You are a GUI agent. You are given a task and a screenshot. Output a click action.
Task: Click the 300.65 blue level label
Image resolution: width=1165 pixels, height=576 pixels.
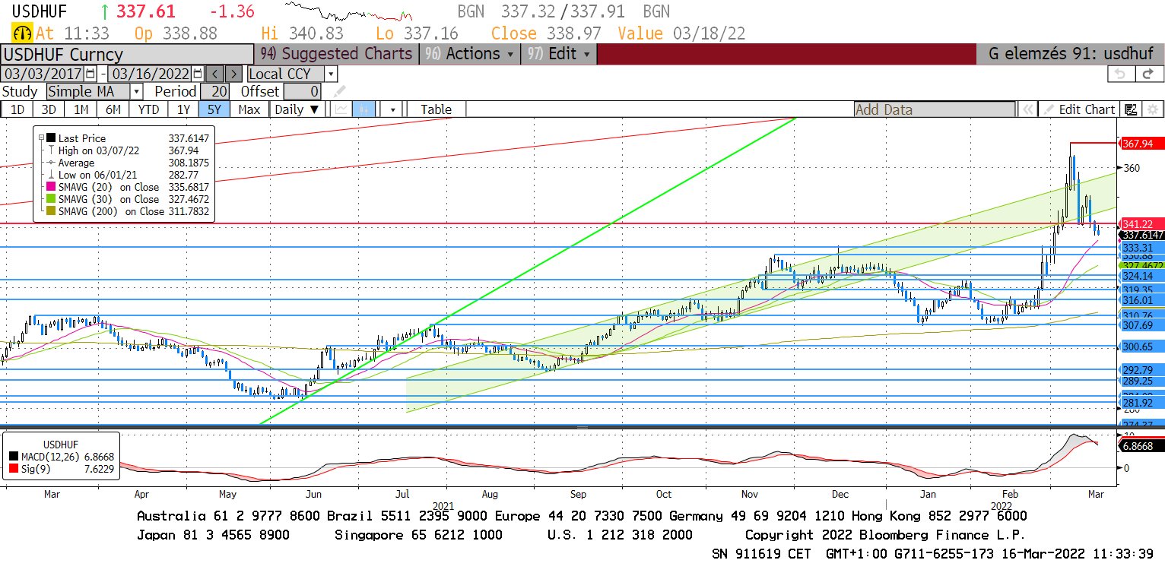(x=1141, y=347)
